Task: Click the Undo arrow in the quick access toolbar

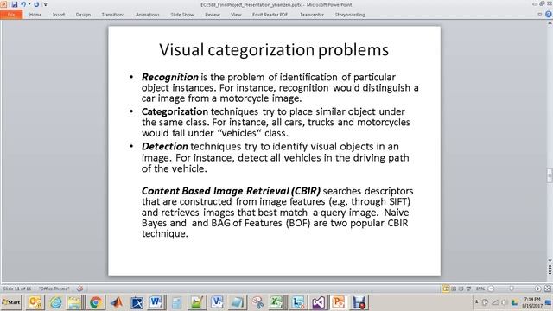Action: [x=23, y=4]
